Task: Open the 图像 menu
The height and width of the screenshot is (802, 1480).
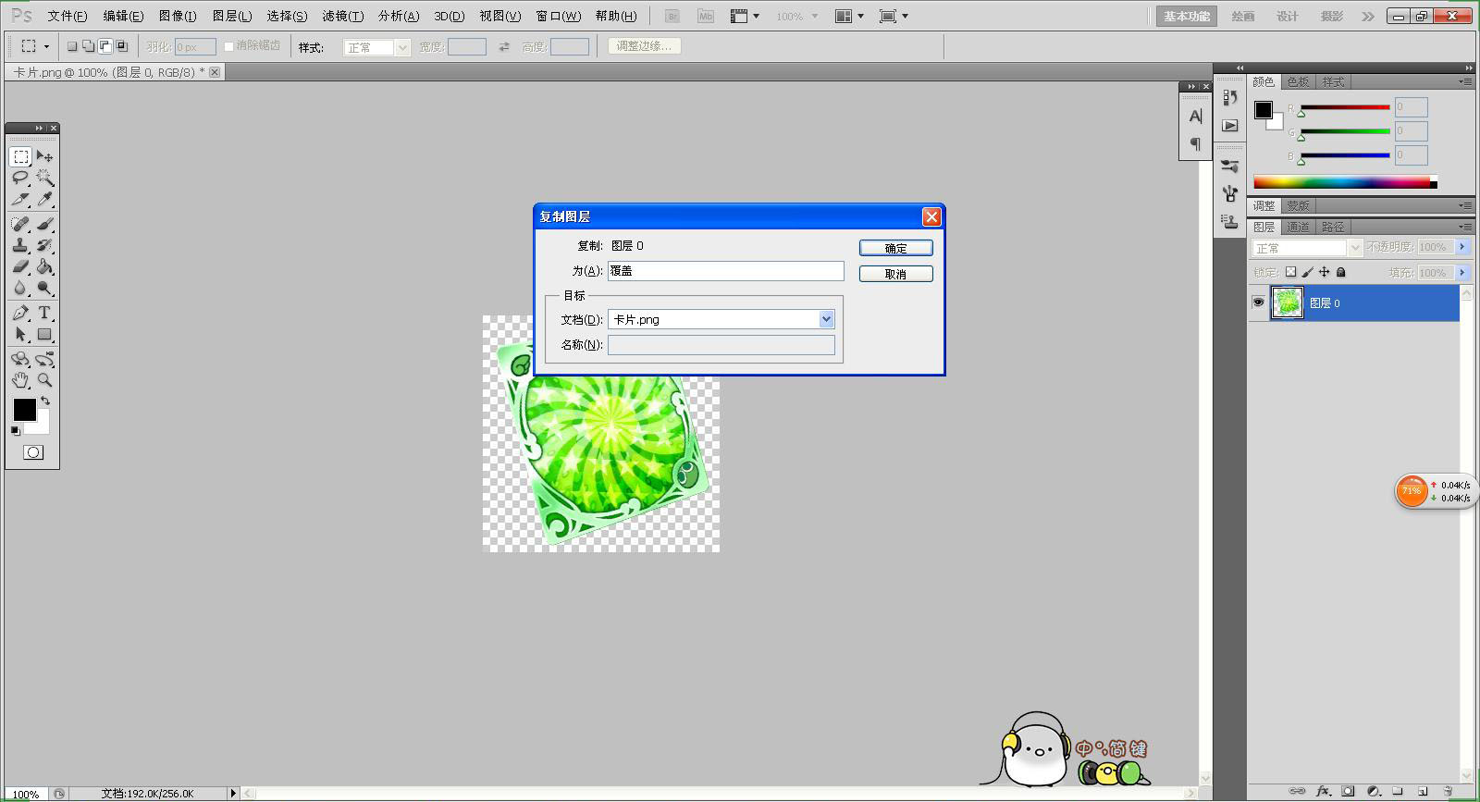Action: coord(178,16)
